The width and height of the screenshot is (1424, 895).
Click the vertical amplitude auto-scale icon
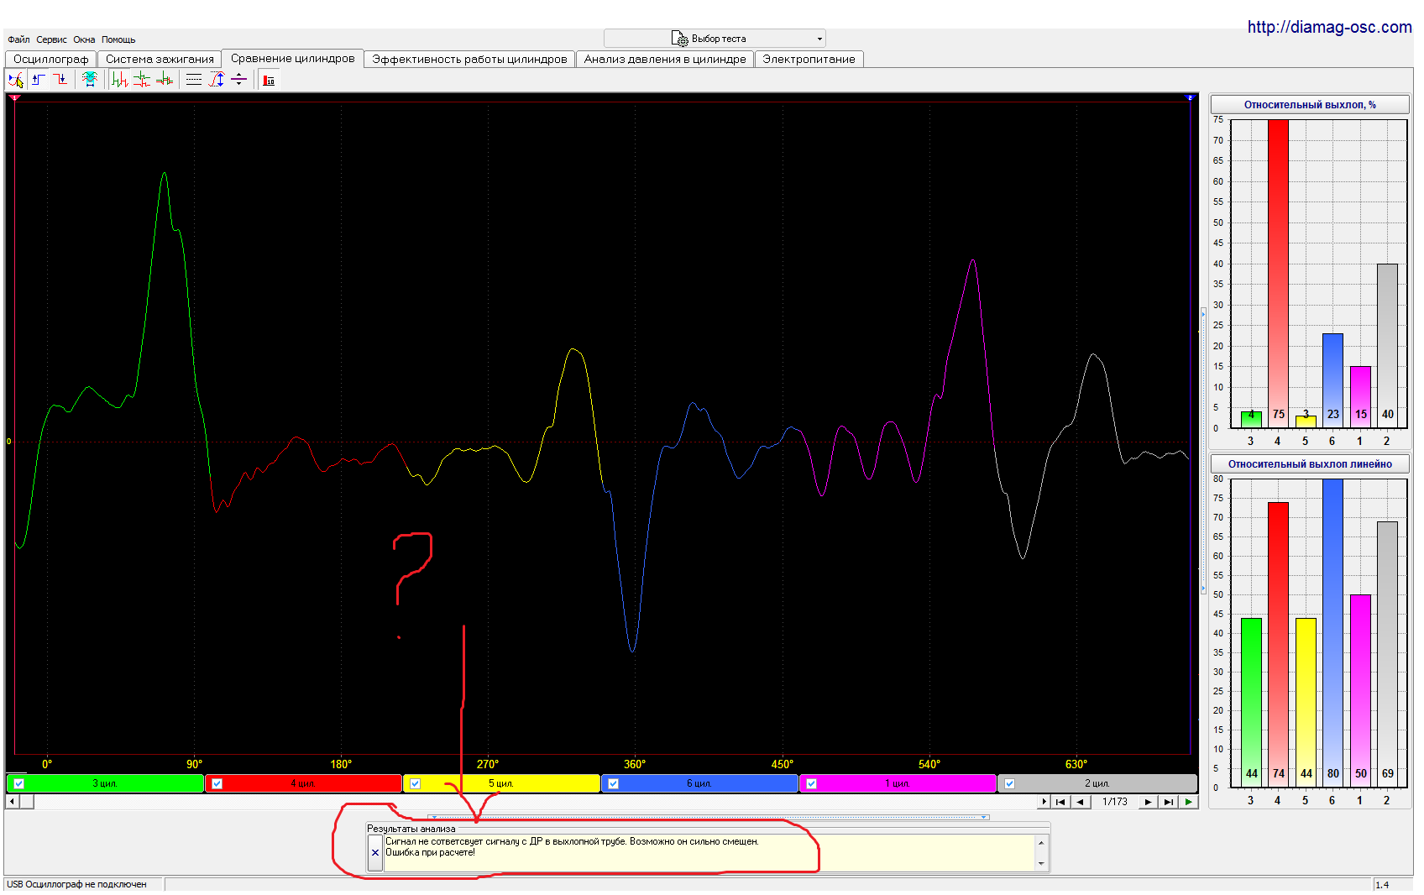(x=217, y=80)
